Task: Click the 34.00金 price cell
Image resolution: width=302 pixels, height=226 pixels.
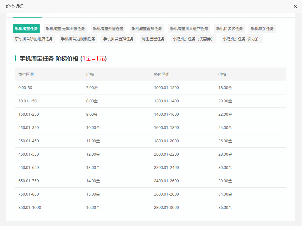Action: [x=225, y=194]
